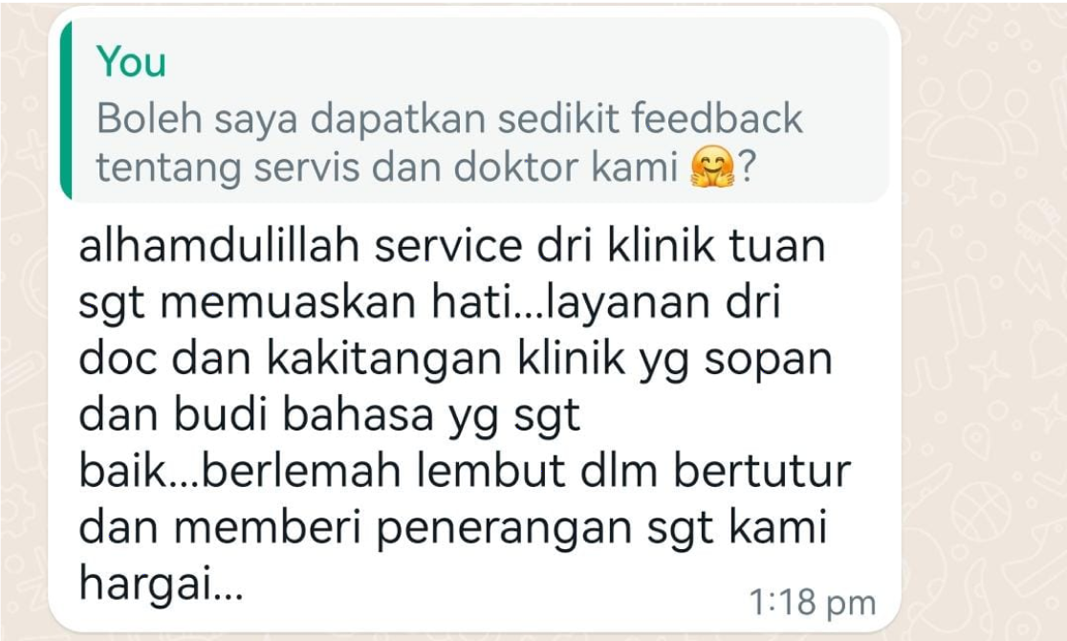Click the word "alhamdulillah" in the message
Viewport: 1067px width, 641px height.
click(219, 245)
